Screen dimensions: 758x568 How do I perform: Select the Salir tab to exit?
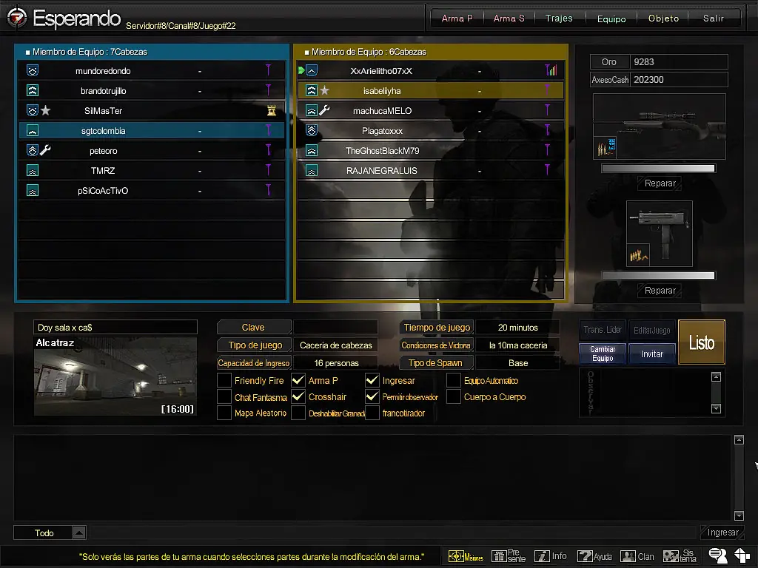(714, 18)
